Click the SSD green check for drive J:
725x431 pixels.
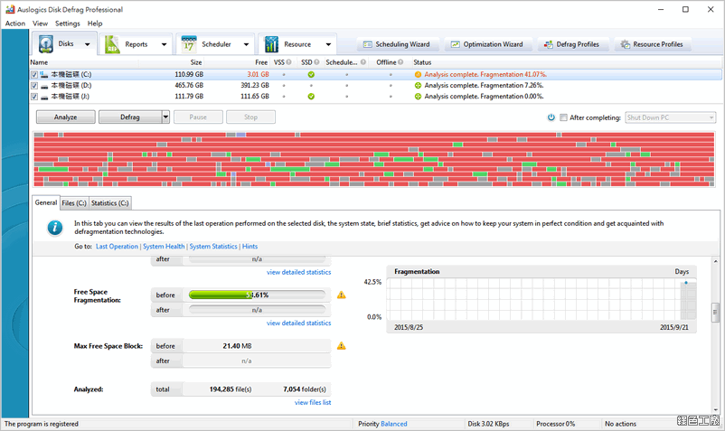[311, 97]
